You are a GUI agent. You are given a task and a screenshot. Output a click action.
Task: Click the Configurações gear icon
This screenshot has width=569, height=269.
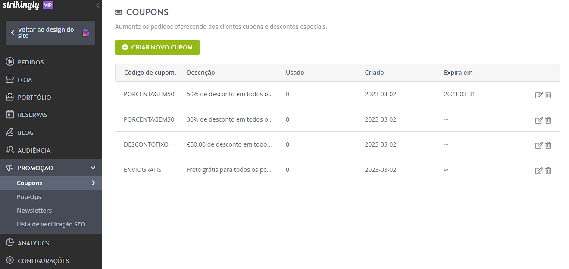click(10, 260)
